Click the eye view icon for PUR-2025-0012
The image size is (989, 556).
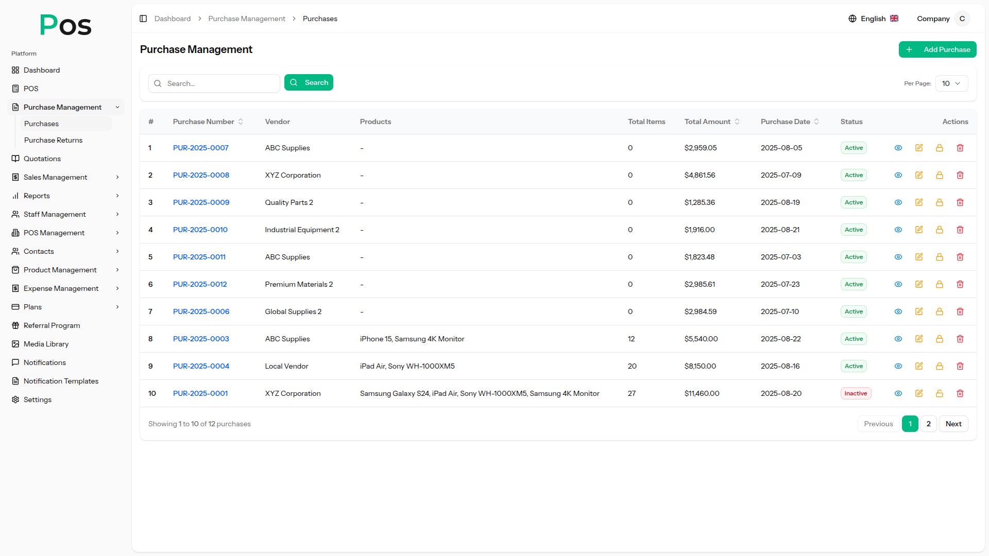[x=898, y=284]
